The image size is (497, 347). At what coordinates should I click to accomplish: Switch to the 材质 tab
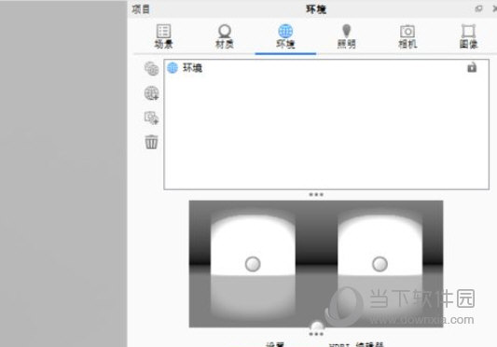pos(225,36)
